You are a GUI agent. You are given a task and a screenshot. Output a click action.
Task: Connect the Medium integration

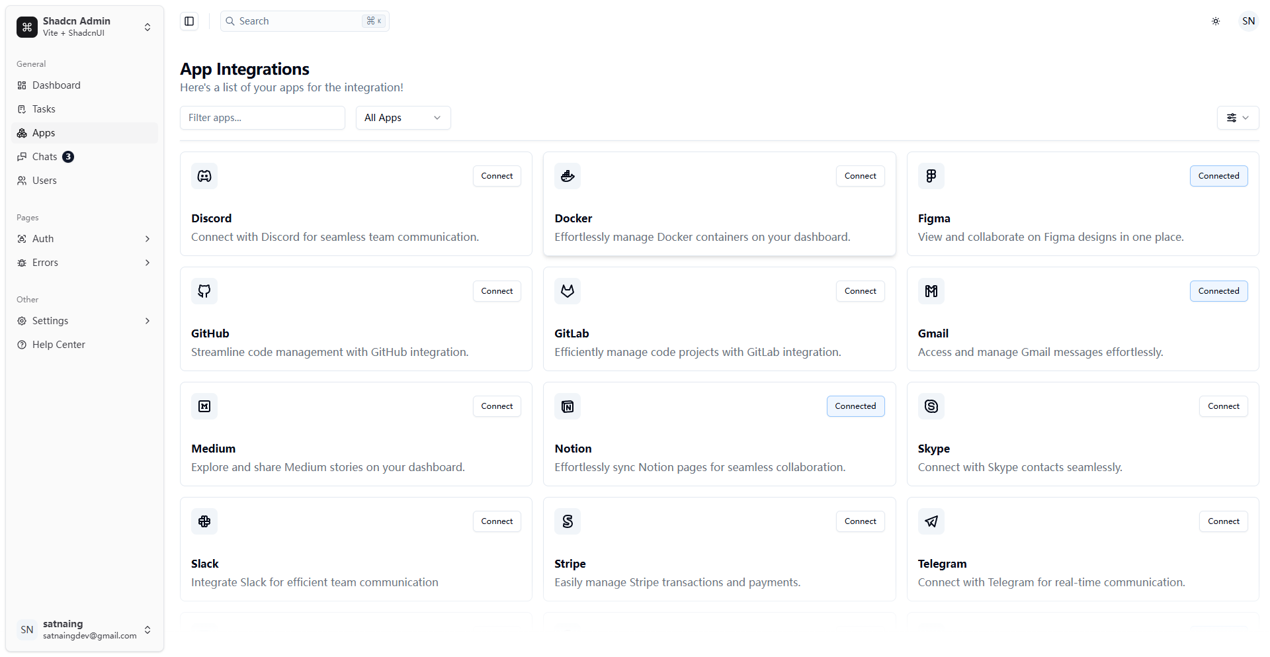[x=497, y=406]
